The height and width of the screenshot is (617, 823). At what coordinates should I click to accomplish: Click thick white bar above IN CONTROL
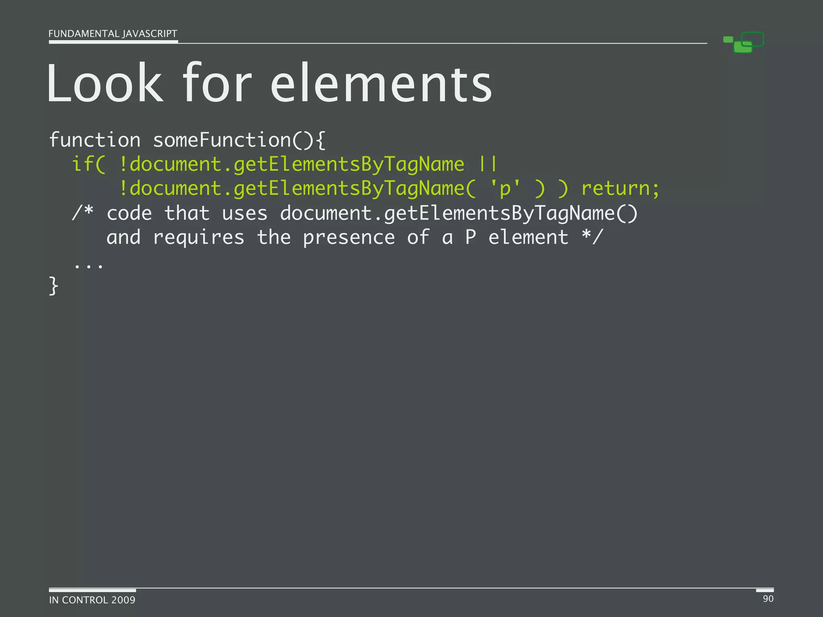click(92, 590)
